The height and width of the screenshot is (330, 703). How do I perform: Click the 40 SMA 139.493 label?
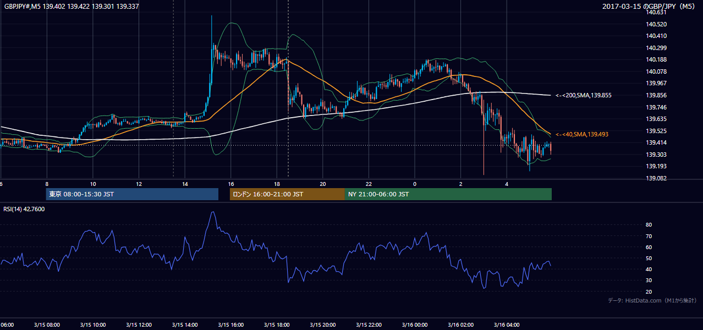pos(581,134)
